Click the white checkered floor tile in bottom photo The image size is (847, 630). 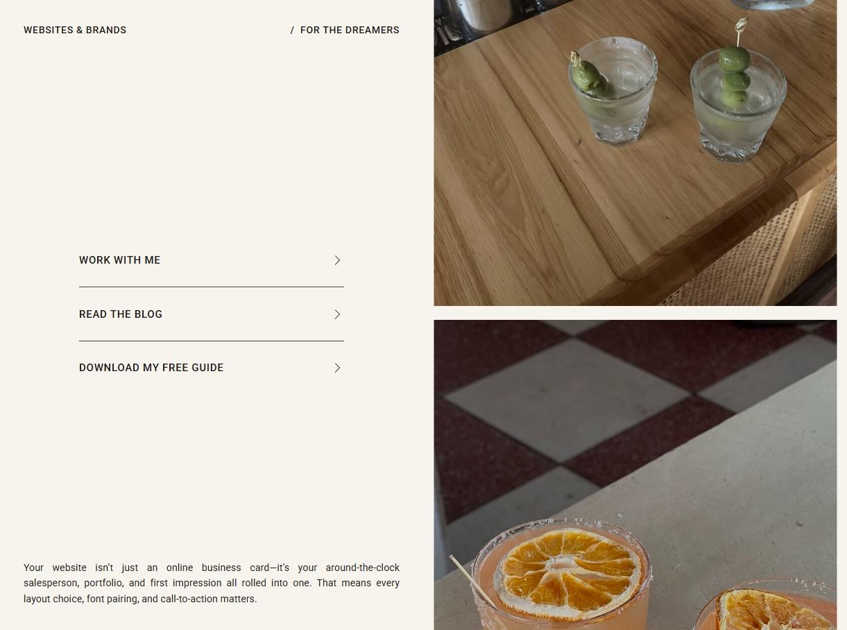click(x=567, y=398)
